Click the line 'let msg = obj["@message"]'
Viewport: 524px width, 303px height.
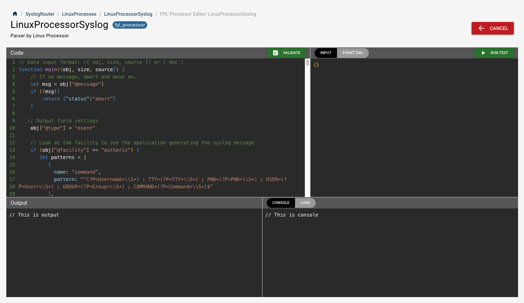tap(67, 84)
